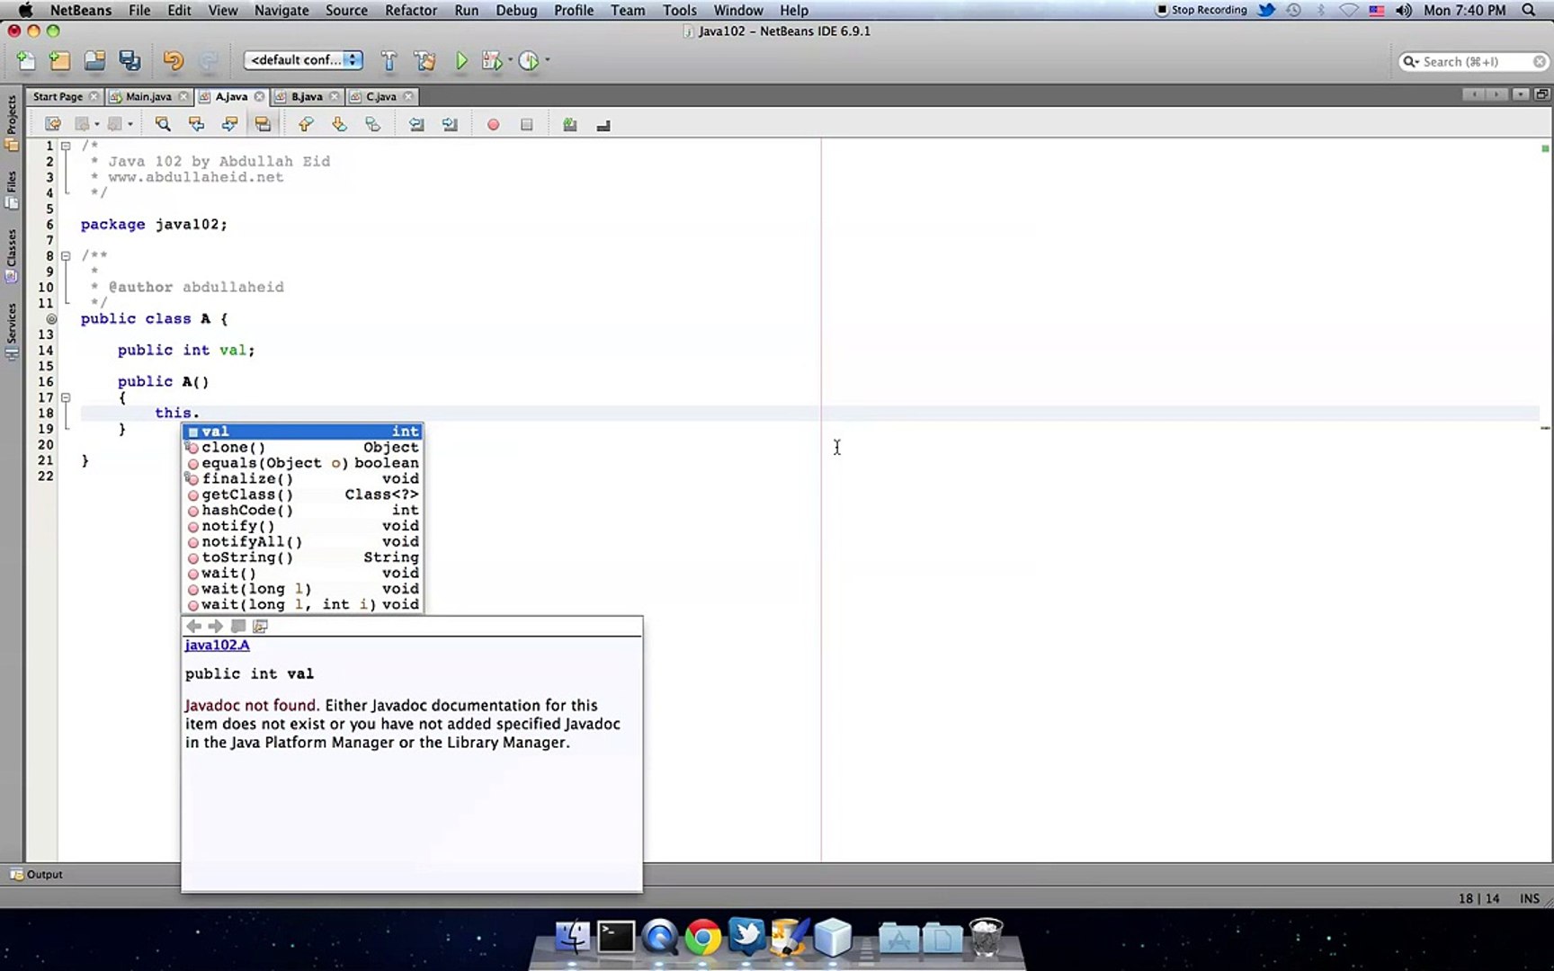The width and height of the screenshot is (1554, 971).
Task: Click the New File toolbar icon
Action: pos(26,60)
